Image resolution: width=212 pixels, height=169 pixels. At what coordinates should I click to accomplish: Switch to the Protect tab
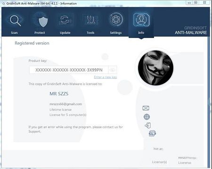tap(40, 23)
